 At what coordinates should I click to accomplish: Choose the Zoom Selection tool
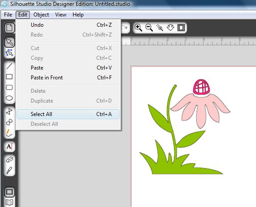point(160,28)
